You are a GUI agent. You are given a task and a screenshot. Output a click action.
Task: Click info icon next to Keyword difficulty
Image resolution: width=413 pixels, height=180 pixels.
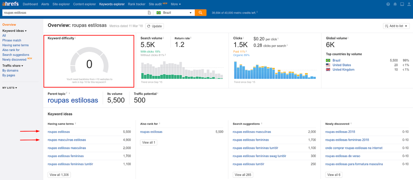point(75,38)
